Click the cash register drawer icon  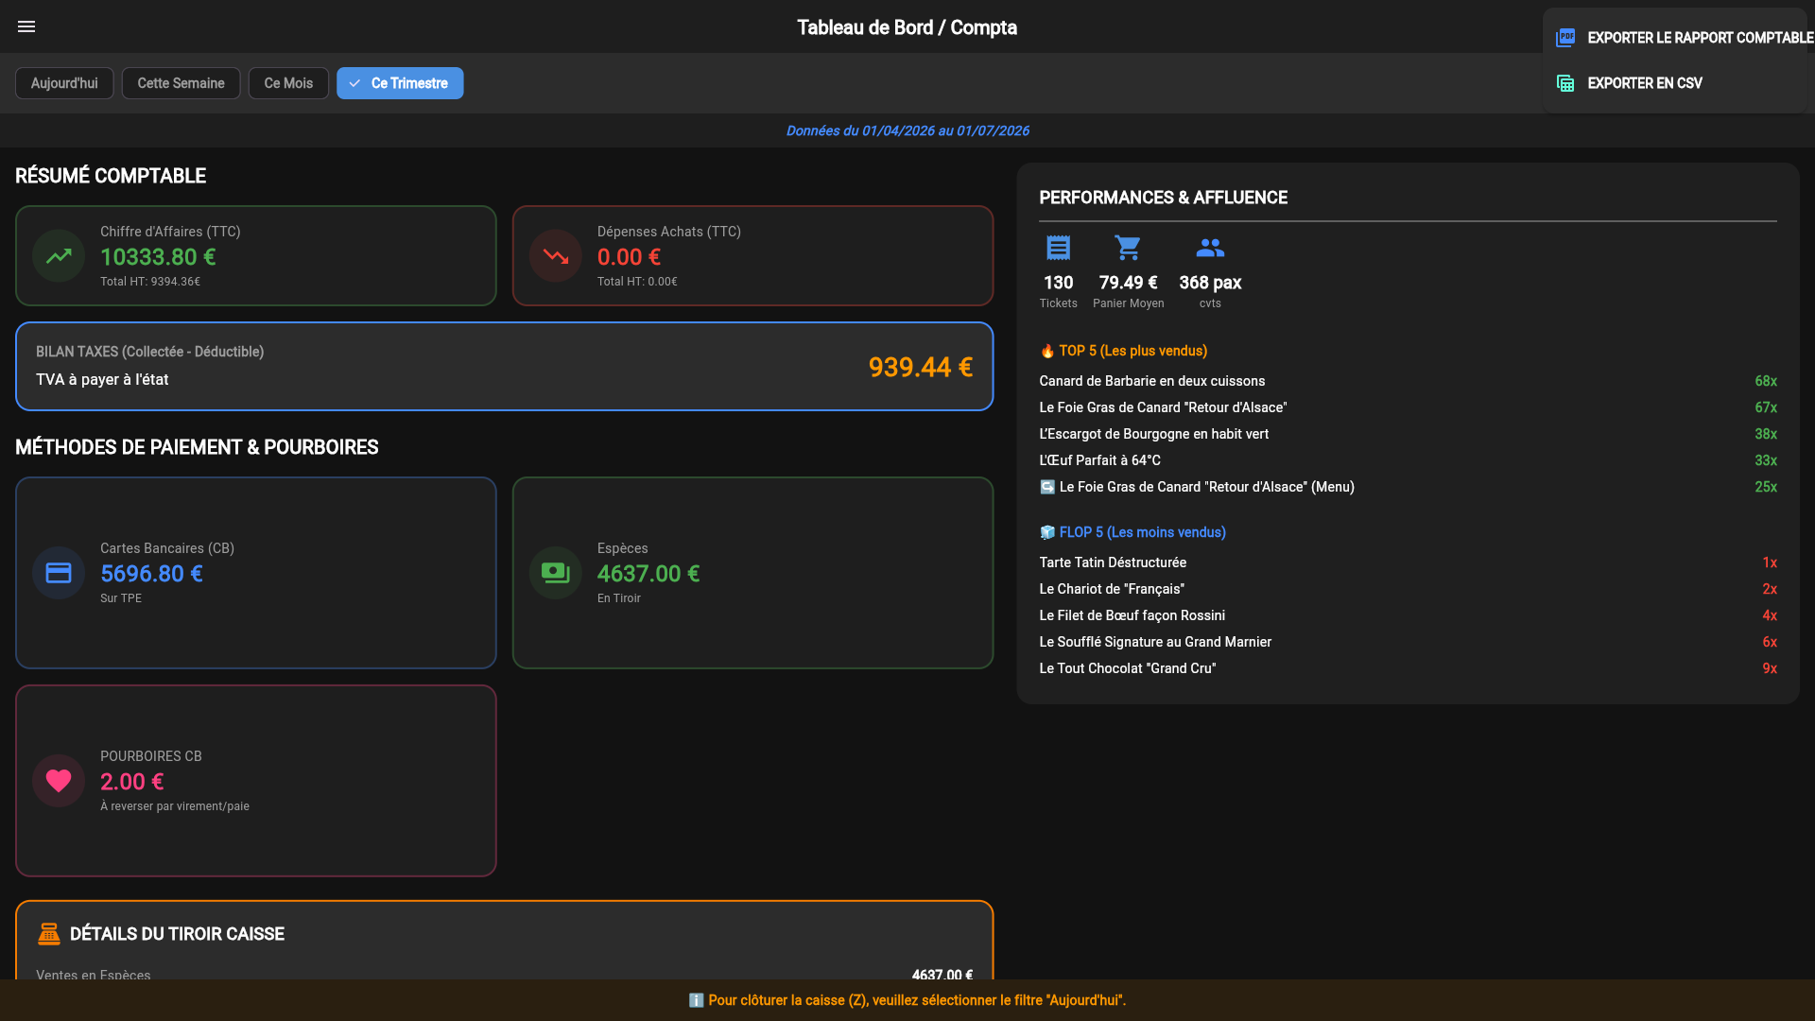click(x=49, y=934)
